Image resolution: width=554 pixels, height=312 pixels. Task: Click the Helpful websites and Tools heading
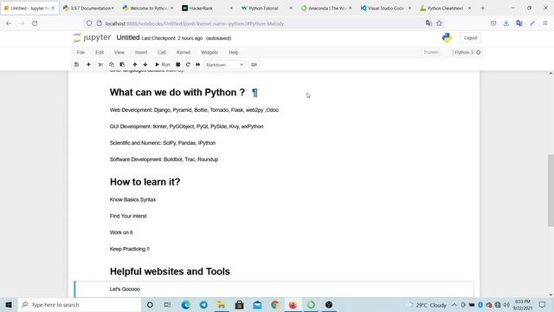[x=170, y=271]
